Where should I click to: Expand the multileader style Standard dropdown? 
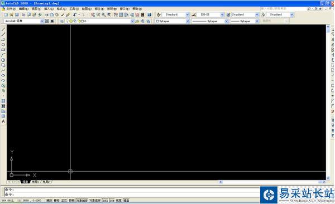tap(292, 14)
